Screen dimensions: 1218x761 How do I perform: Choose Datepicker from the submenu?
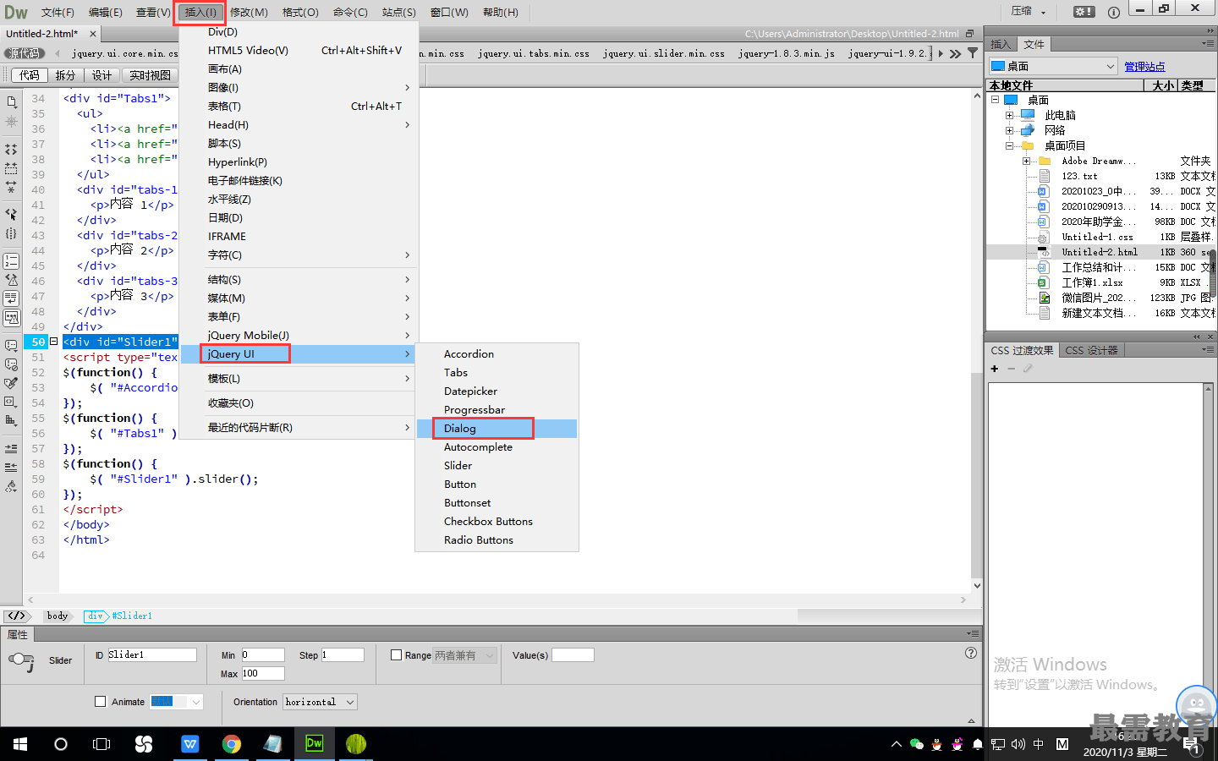tap(496, 391)
